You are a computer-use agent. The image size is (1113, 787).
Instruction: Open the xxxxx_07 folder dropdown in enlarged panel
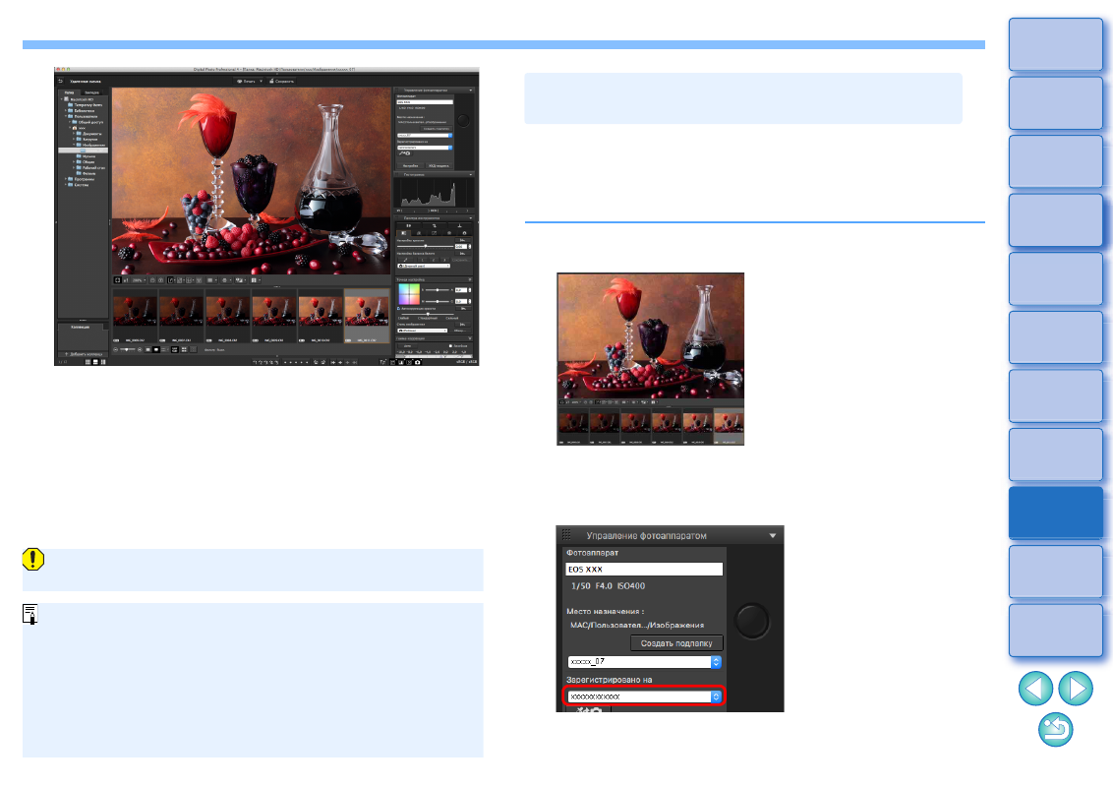644,661
